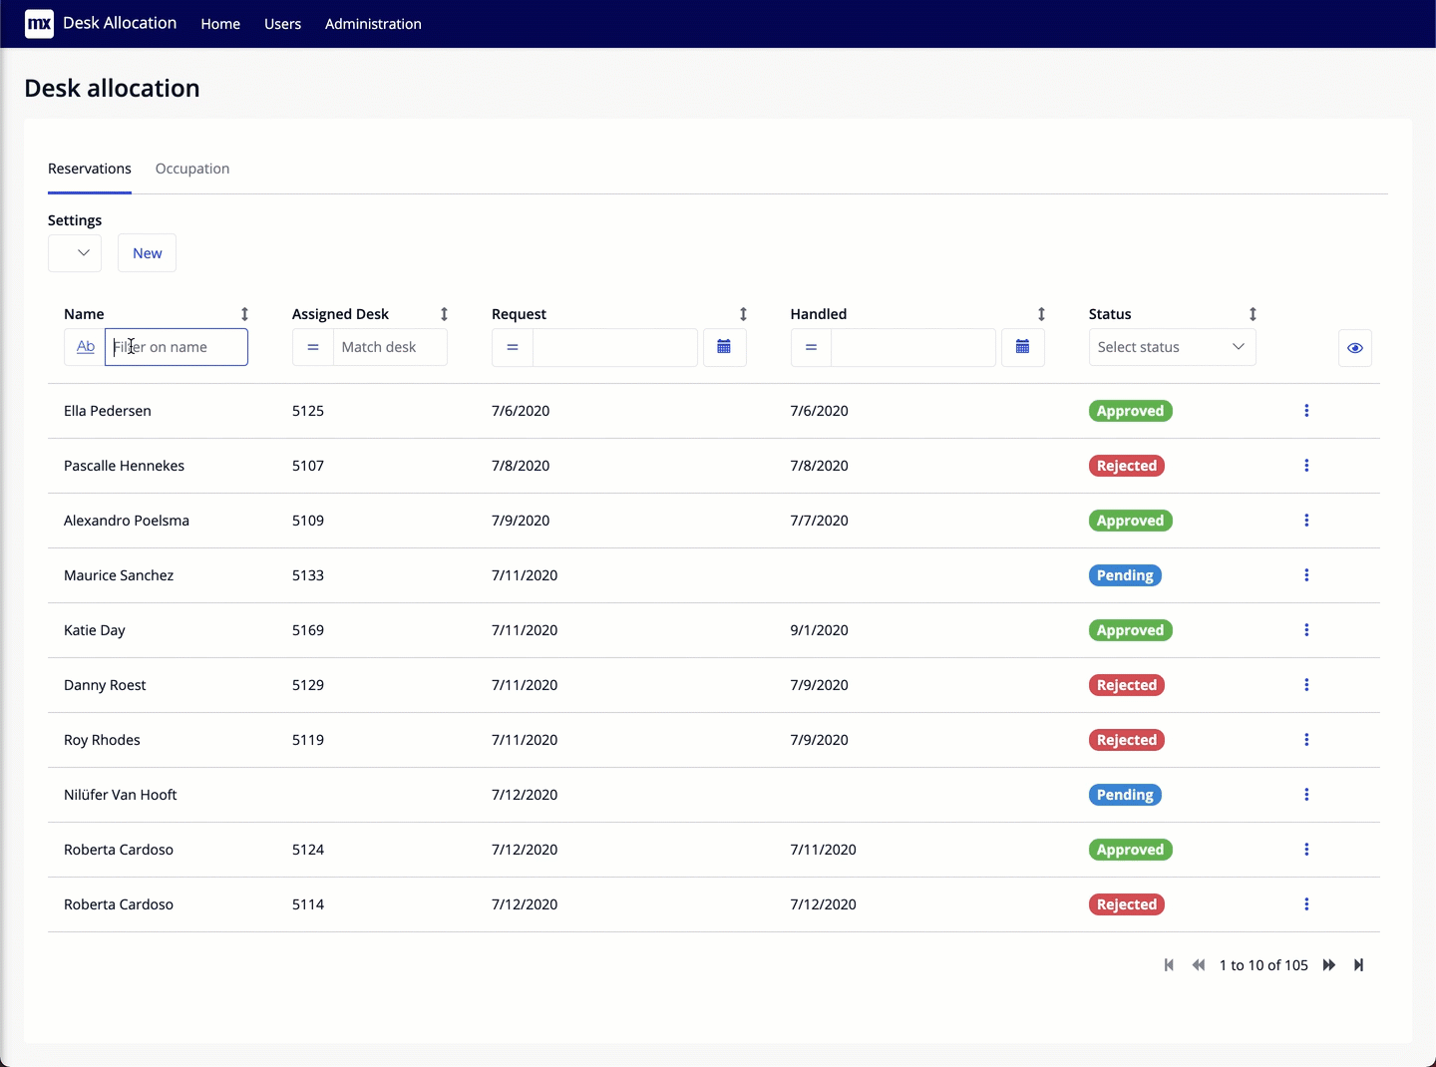This screenshot has height=1067, width=1436.
Task: Open the Request column calendar picker
Action: point(725,347)
